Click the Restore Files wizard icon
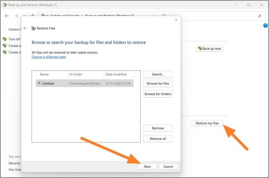 (33, 28)
